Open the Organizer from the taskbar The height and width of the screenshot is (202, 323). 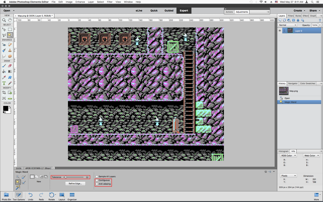[x=72, y=196]
